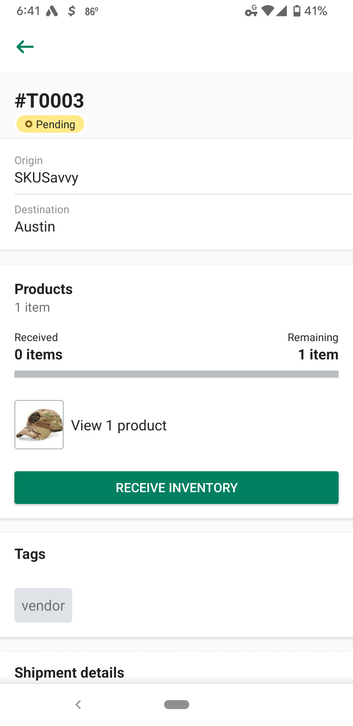The image size is (353, 726).
Task: Tap the home indicator pill
Action: [176, 705]
